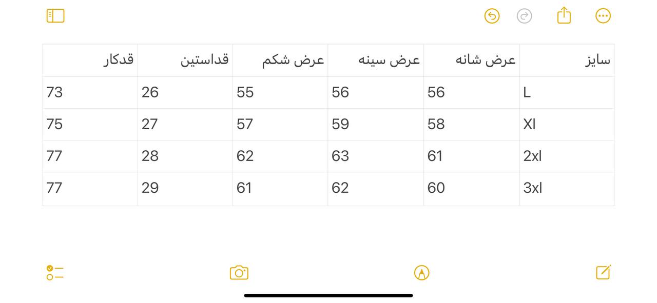Screen dimensions: 657x303
Task: Tap the greyed-out redo arrow
Action: [524, 16]
